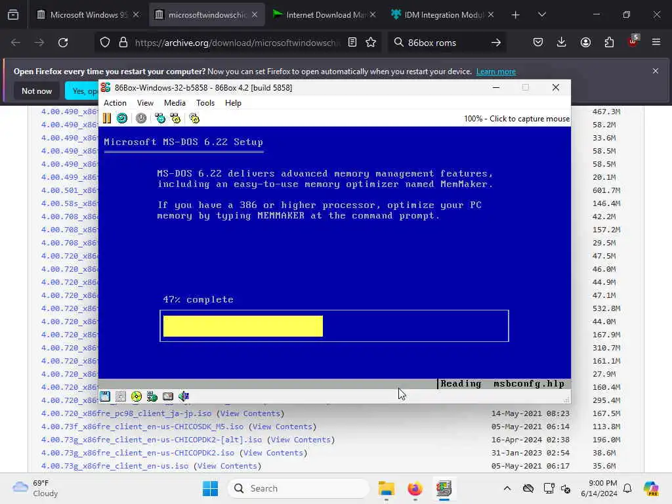Click the tracking protection shield icon

[105, 43]
